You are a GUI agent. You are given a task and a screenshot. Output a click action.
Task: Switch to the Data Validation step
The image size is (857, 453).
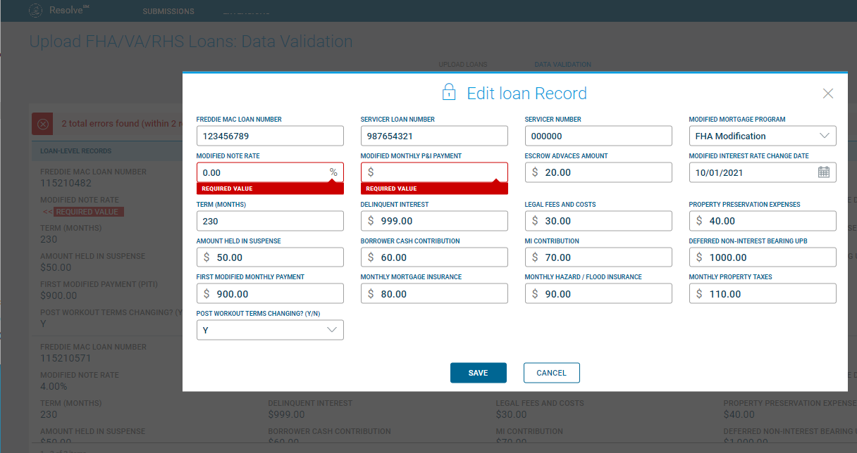pyautogui.click(x=562, y=65)
